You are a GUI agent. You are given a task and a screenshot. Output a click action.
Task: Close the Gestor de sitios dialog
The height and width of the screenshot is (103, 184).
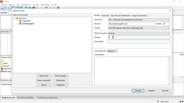point(170,11)
